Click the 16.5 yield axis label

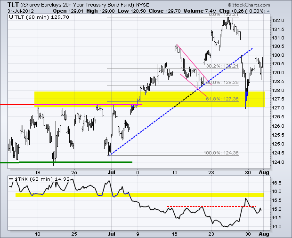pos(277,183)
